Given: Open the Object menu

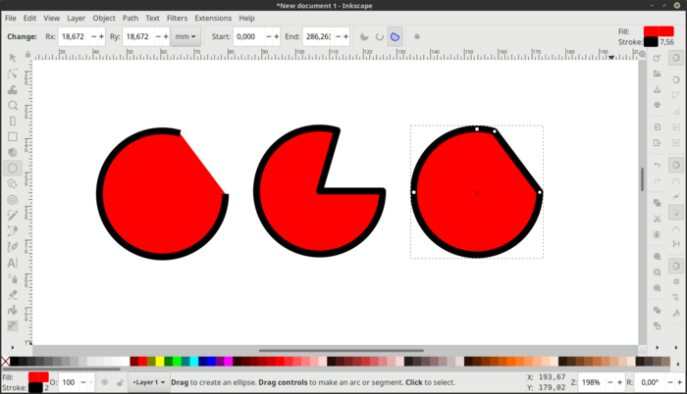Looking at the screenshot, I should (104, 18).
